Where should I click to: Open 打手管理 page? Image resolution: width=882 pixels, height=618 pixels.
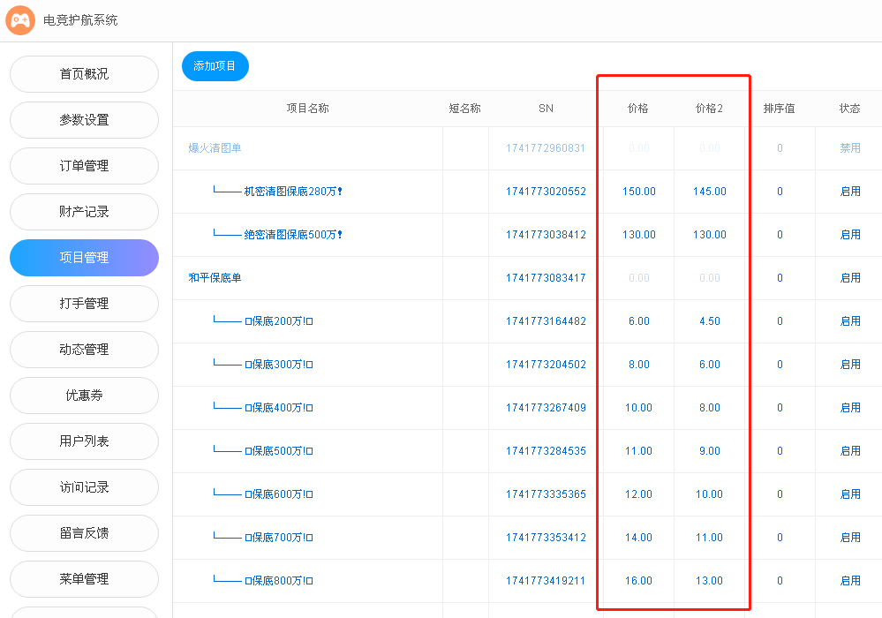point(84,304)
